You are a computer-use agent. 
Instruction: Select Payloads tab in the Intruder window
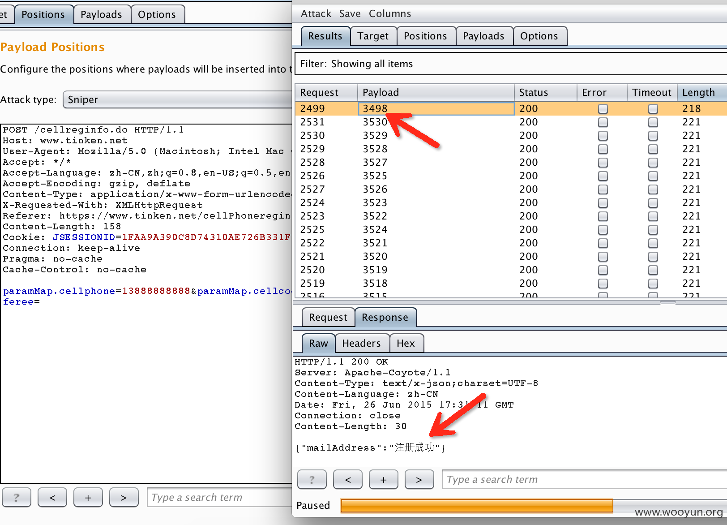click(x=101, y=15)
